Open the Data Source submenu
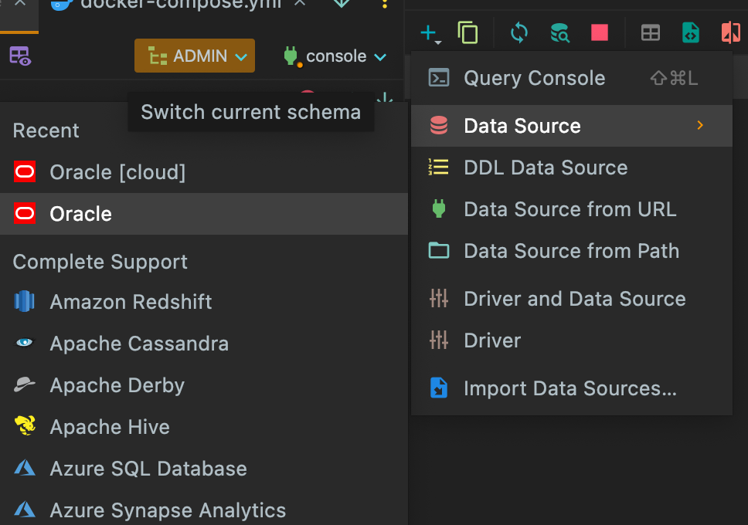Image resolution: width=748 pixels, height=525 pixels. 572,126
